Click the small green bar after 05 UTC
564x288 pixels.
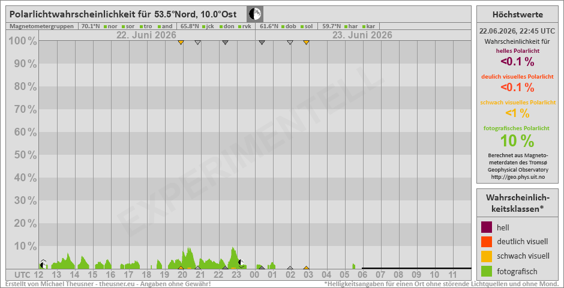coord(353,266)
